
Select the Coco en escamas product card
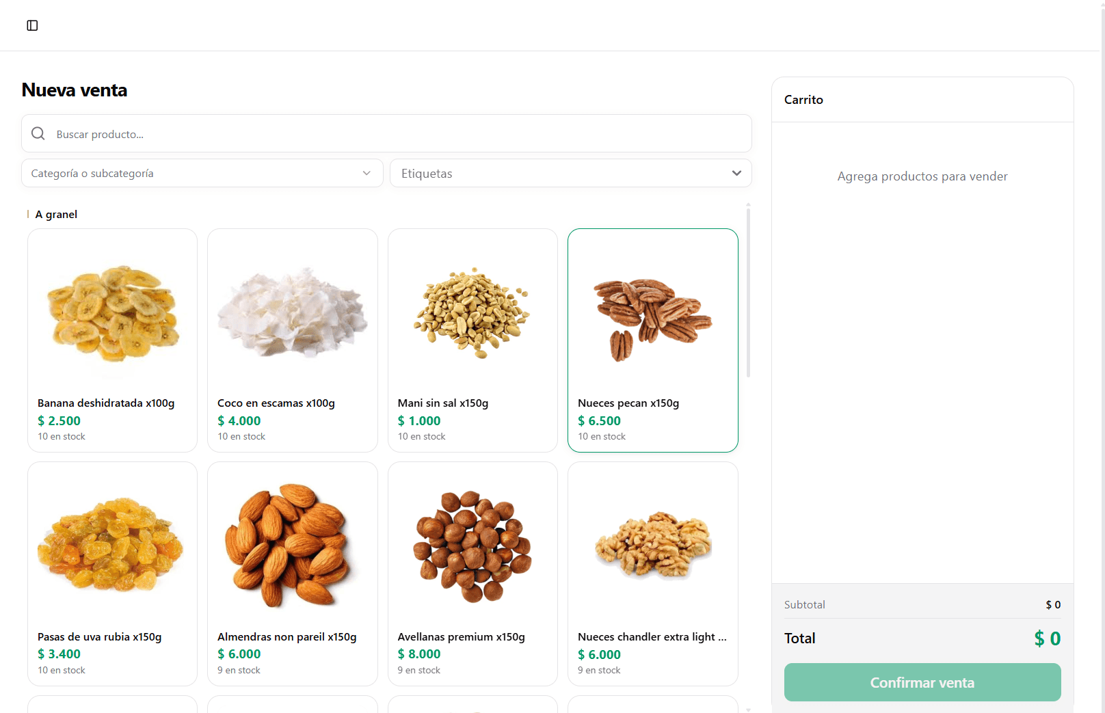[x=292, y=340]
